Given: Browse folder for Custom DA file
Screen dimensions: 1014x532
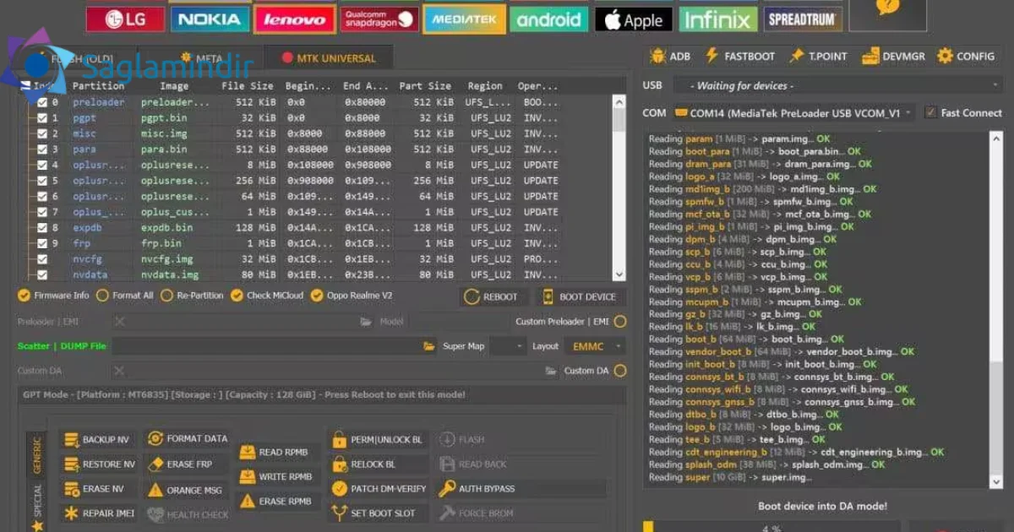Looking at the screenshot, I should (x=551, y=371).
